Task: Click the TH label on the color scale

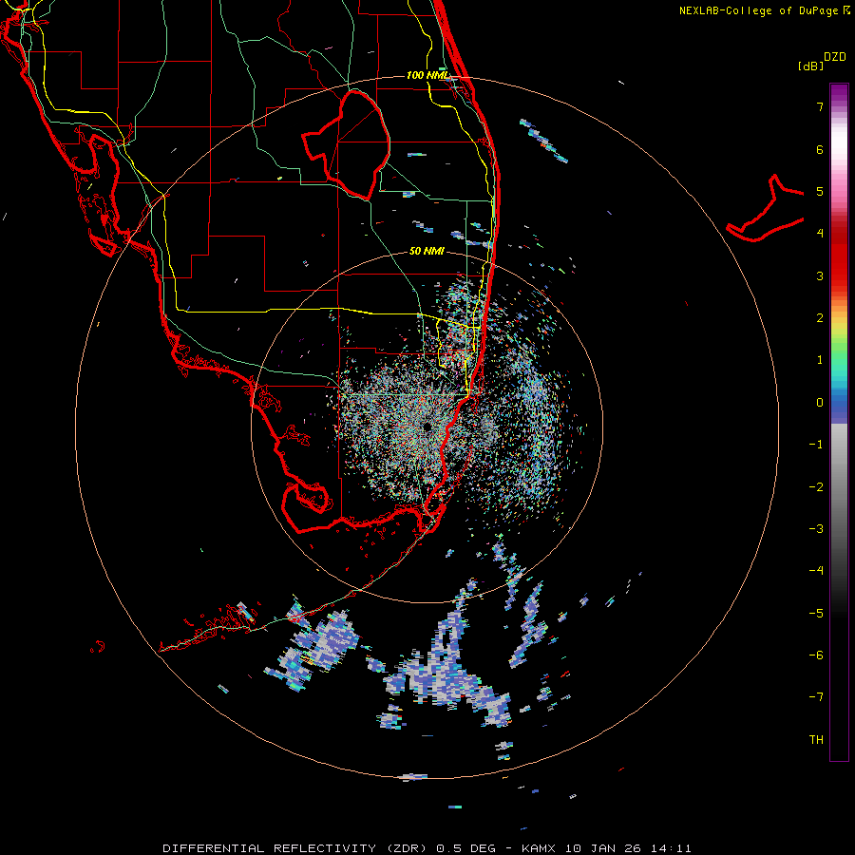Action: click(x=816, y=740)
